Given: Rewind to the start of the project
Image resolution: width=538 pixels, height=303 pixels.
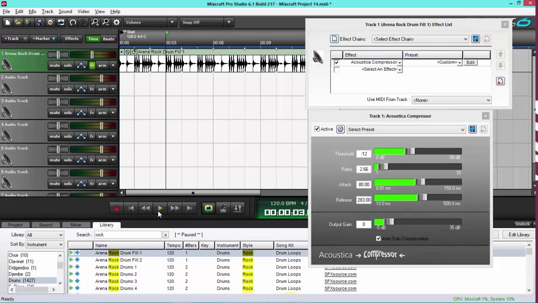Looking at the screenshot, I should point(131,208).
